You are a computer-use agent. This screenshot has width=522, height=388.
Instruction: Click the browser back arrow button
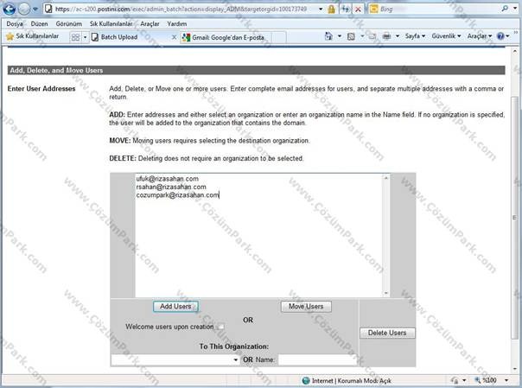click(x=9, y=9)
